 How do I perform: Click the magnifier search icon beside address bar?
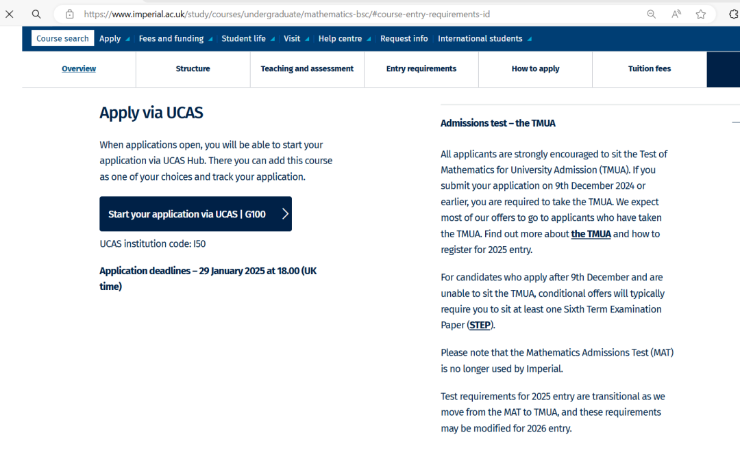pos(36,14)
